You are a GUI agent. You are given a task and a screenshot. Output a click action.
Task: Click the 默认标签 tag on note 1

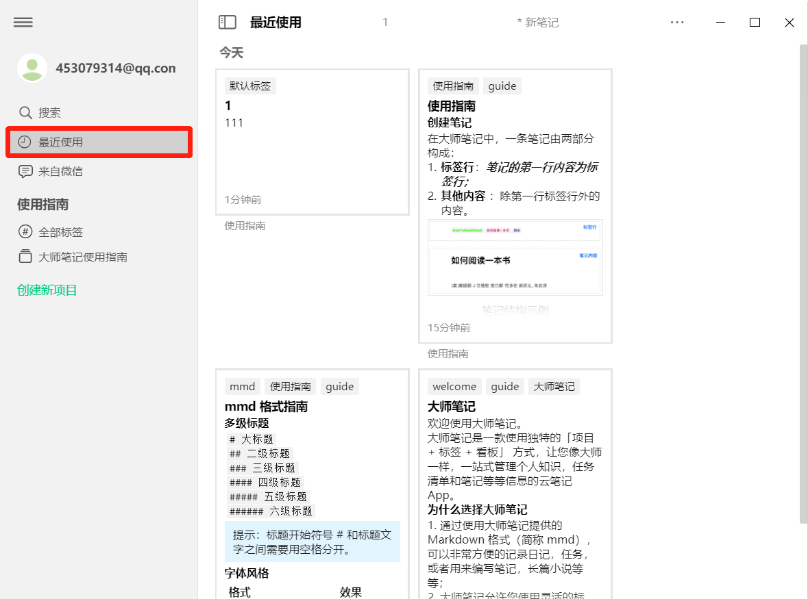click(x=250, y=86)
